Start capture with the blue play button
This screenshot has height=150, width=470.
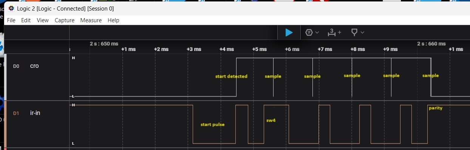click(289, 32)
